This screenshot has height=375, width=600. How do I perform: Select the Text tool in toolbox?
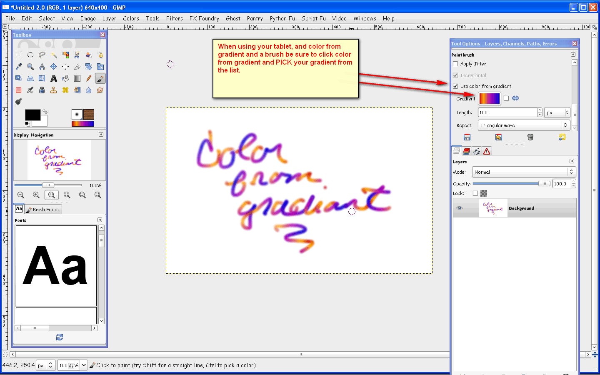pos(54,78)
